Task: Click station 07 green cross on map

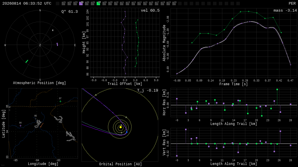Action: point(60,101)
